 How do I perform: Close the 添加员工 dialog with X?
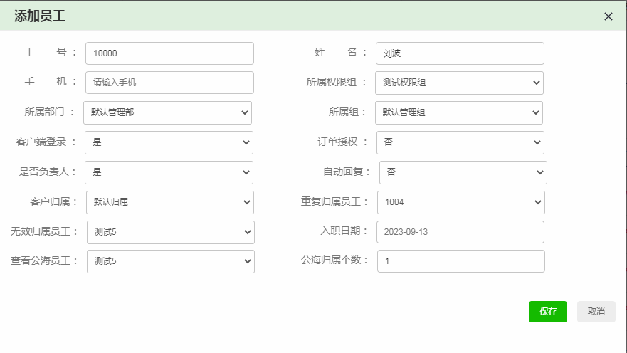(608, 16)
